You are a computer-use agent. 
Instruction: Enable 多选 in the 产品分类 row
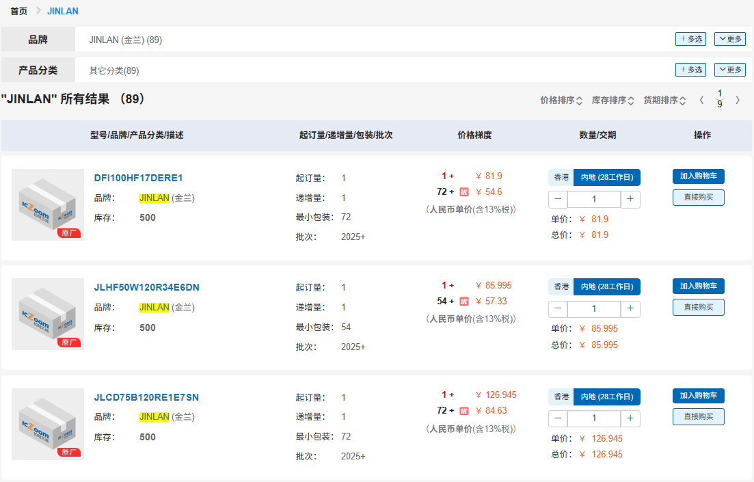[690, 70]
